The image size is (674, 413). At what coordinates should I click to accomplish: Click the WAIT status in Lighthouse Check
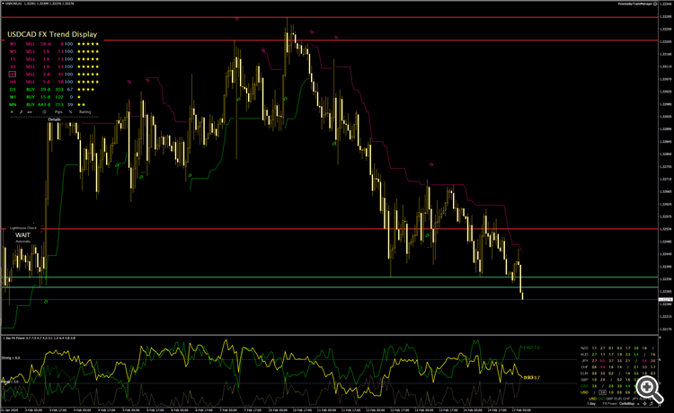pyautogui.click(x=22, y=235)
